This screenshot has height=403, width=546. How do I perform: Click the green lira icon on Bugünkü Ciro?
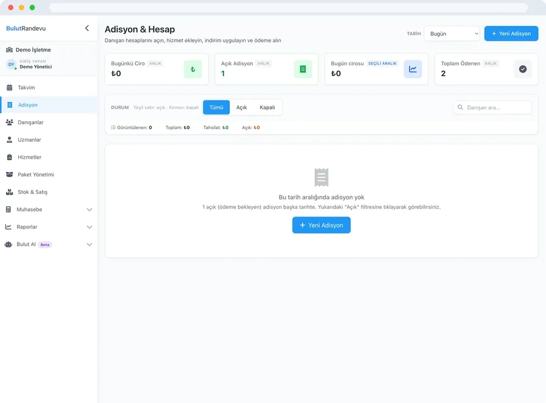tap(193, 69)
